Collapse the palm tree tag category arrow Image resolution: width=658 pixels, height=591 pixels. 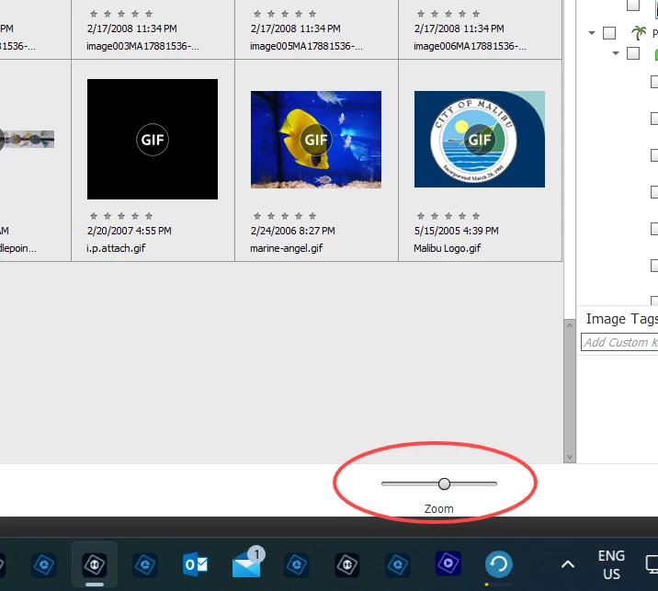(592, 33)
